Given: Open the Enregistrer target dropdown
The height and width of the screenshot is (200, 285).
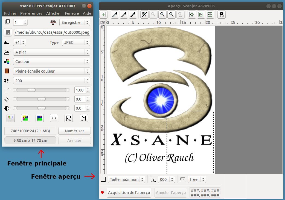Looking at the screenshot, I should coord(75,22).
